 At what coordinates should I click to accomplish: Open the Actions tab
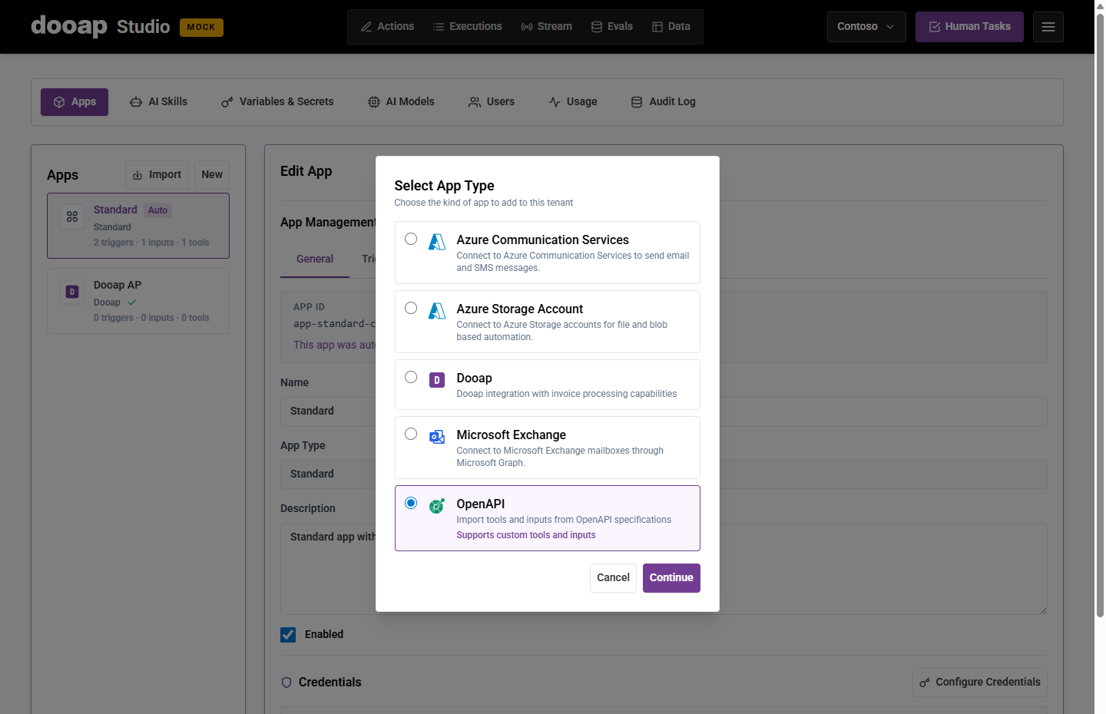point(388,27)
